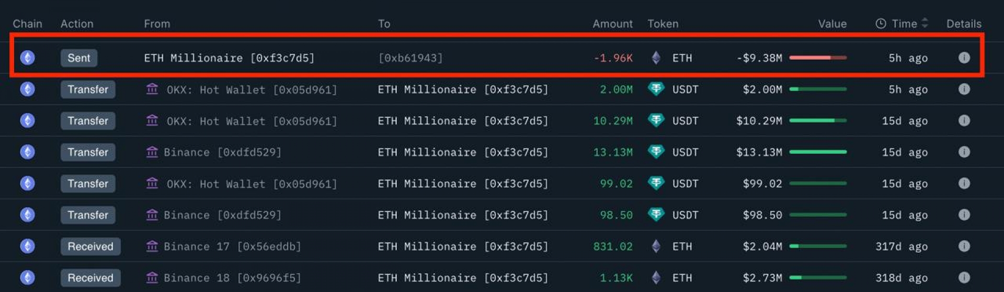1004x292 pixels.
Task: Open recipient address 0xb61943 link
Action: pyautogui.click(x=410, y=58)
